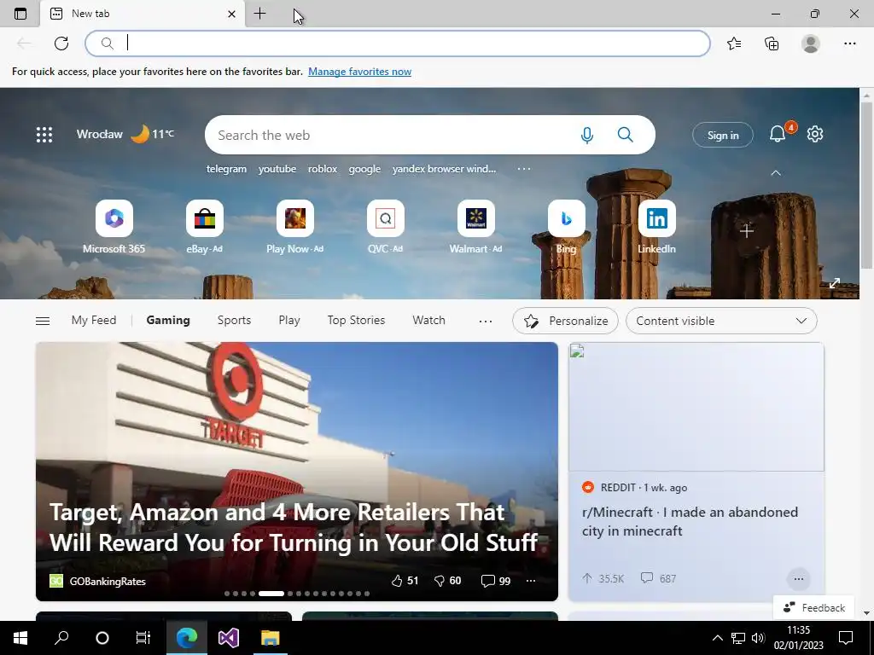This screenshot has width=874, height=655.
Task: Like the Target article
Action: tap(405, 580)
